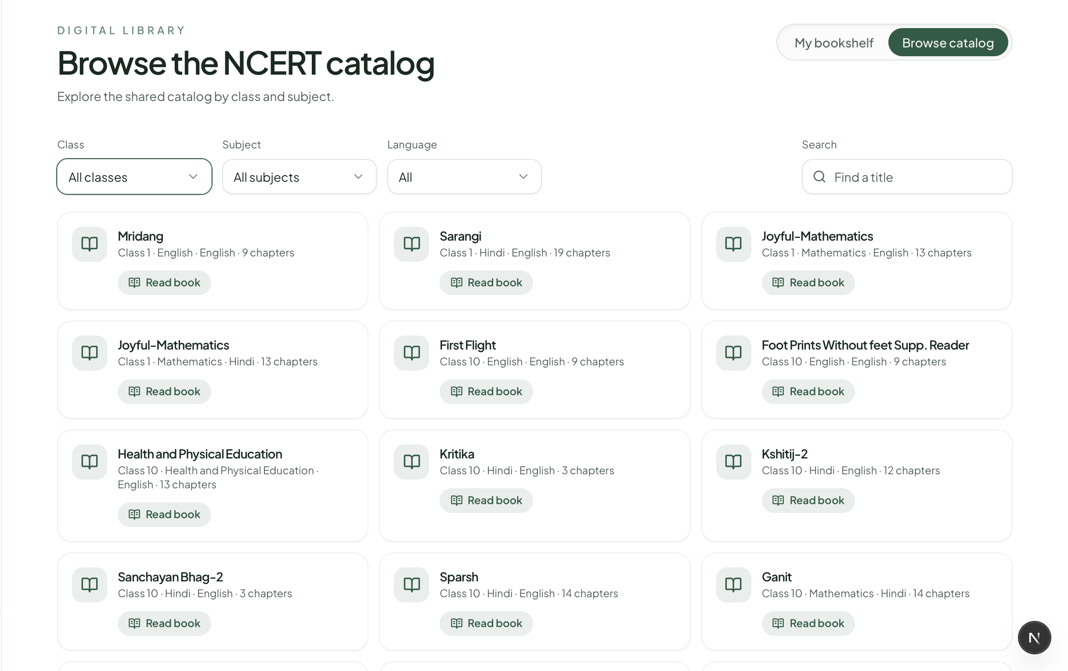Click the book icon on the Foot Prints Without feet card
This screenshot has height=671, width=1068.
point(733,353)
